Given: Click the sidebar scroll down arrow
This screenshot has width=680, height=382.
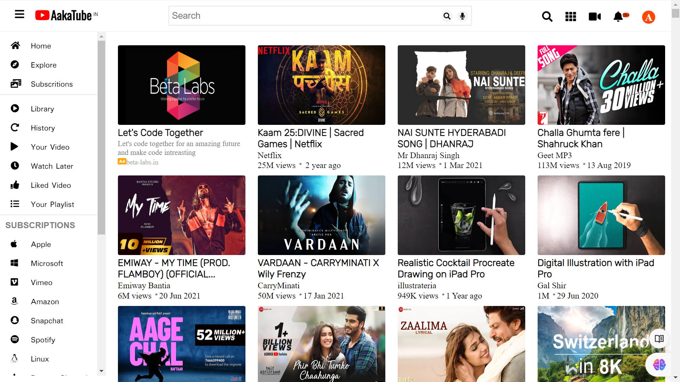Looking at the screenshot, I should [x=102, y=371].
